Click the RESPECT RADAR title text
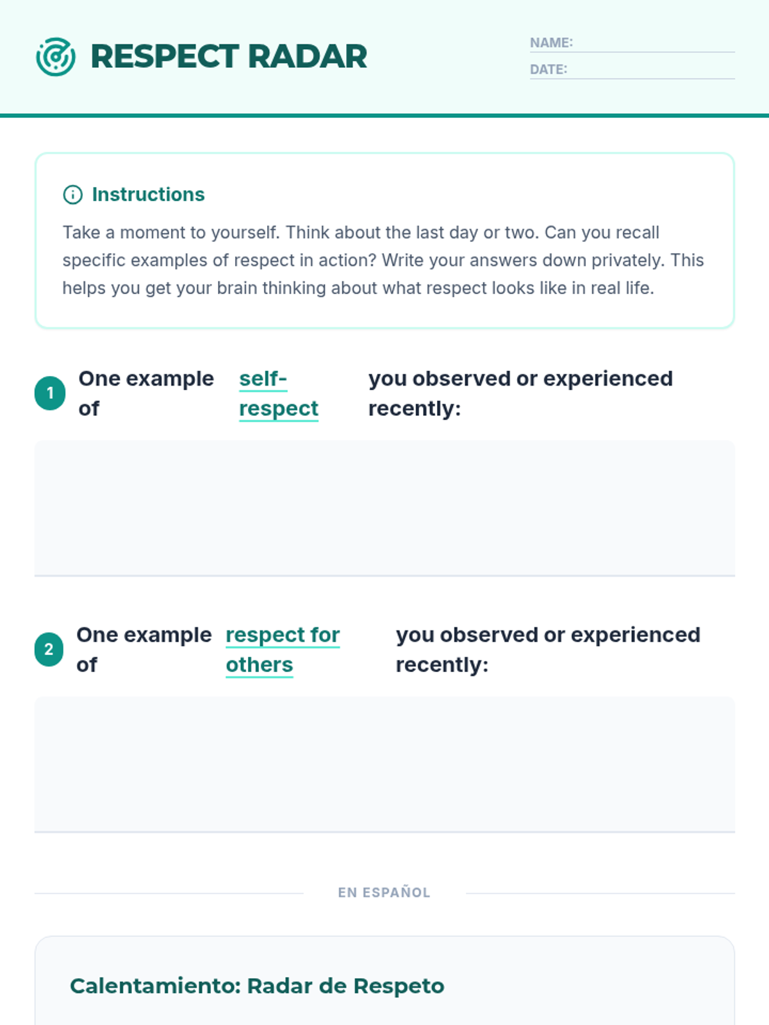This screenshot has height=1025, width=769. 229,56
